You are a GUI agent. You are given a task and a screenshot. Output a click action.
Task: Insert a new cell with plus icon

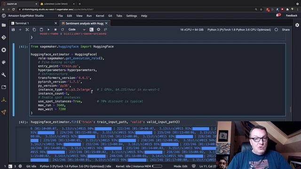[20, 30]
